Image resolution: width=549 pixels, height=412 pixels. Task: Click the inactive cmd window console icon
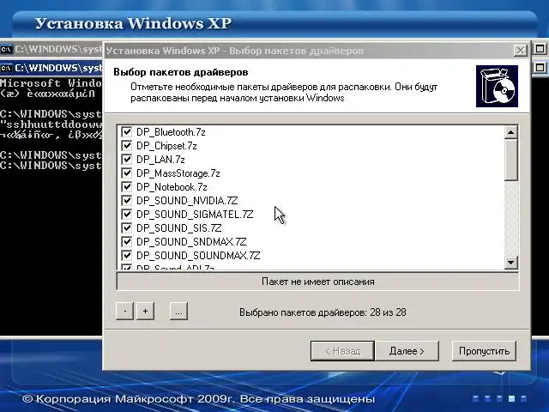pyautogui.click(x=6, y=49)
